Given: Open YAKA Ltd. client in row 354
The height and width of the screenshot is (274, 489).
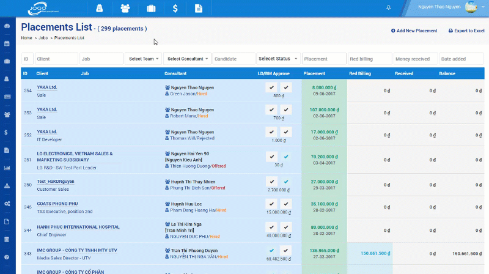Looking at the screenshot, I should click(x=47, y=87).
